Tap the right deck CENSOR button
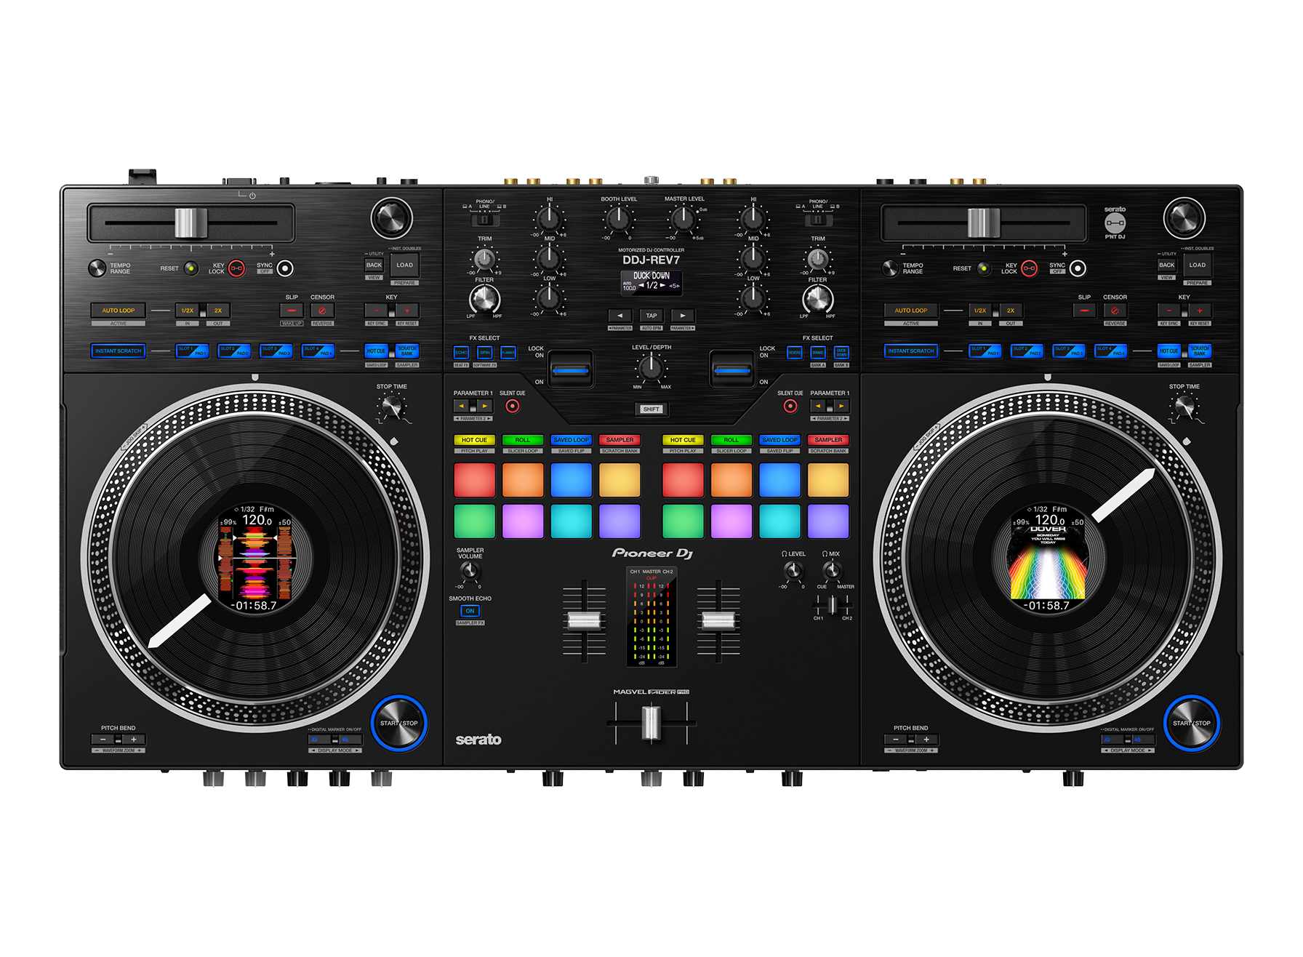The image size is (1303, 957). point(1115,311)
